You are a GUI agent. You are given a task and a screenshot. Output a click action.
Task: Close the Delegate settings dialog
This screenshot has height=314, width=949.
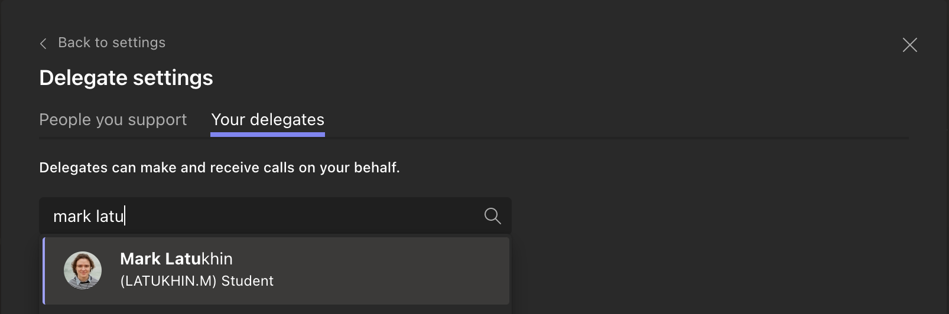click(909, 45)
